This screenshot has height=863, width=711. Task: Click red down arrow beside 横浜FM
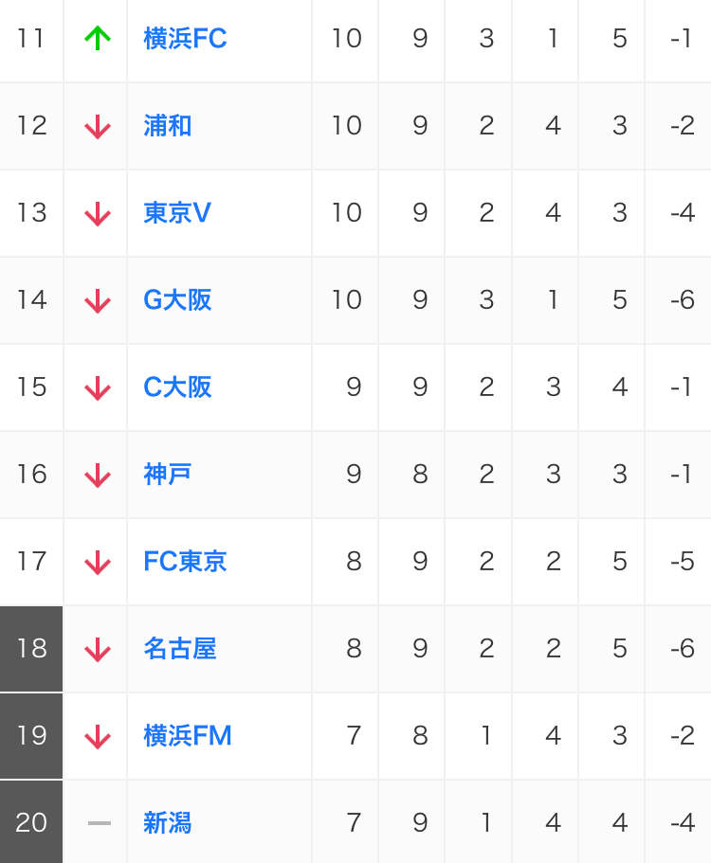(98, 736)
